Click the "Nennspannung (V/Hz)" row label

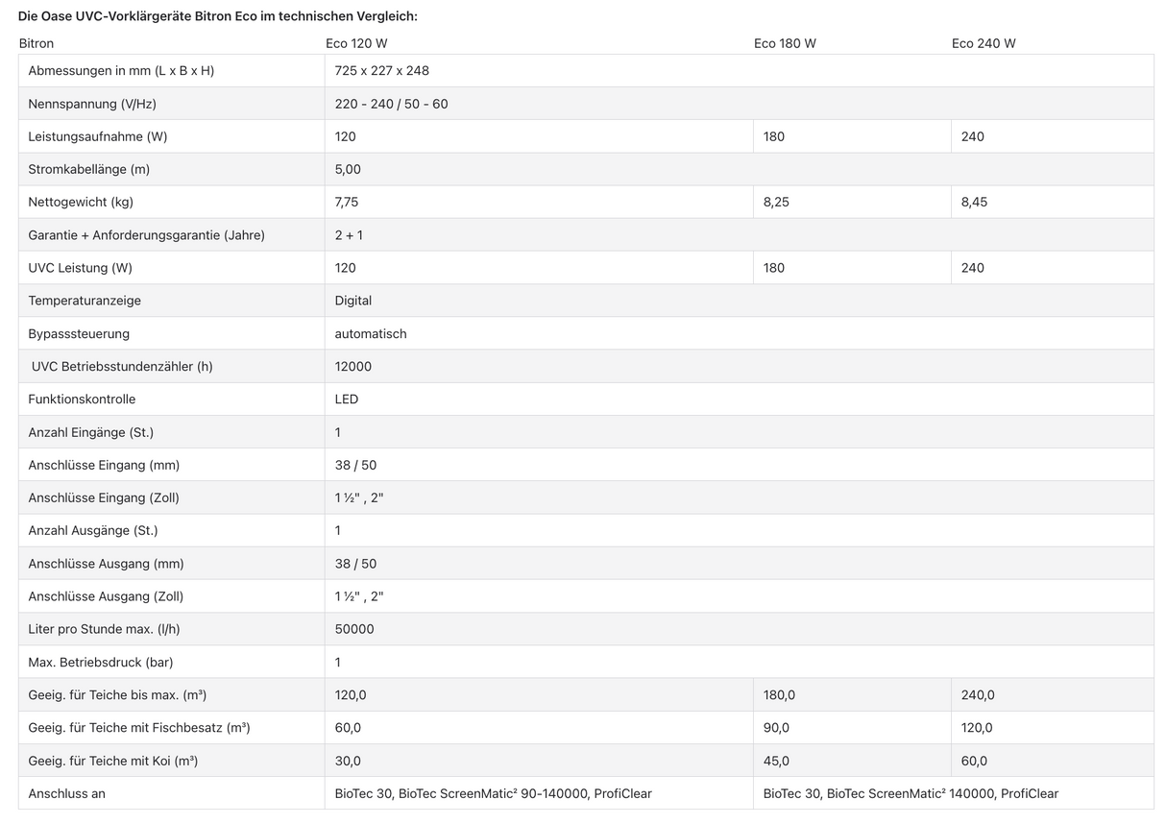coord(94,104)
